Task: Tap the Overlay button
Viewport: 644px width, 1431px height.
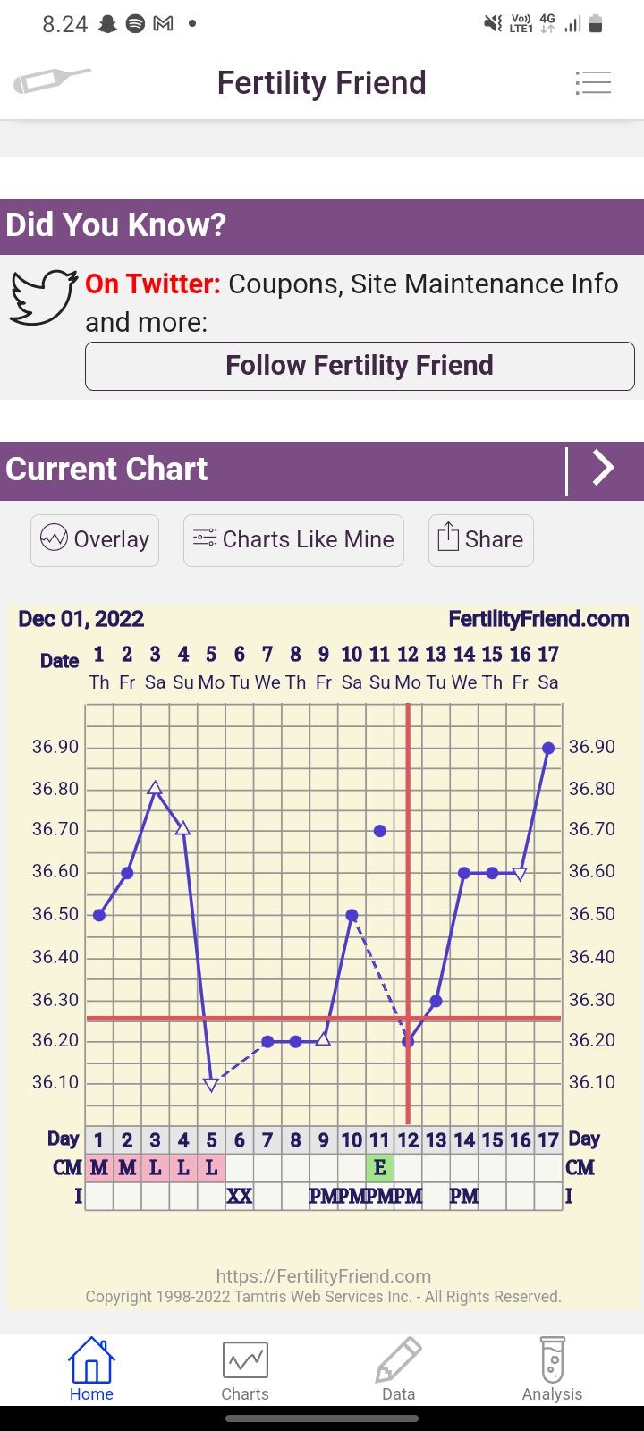Action: click(95, 539)
